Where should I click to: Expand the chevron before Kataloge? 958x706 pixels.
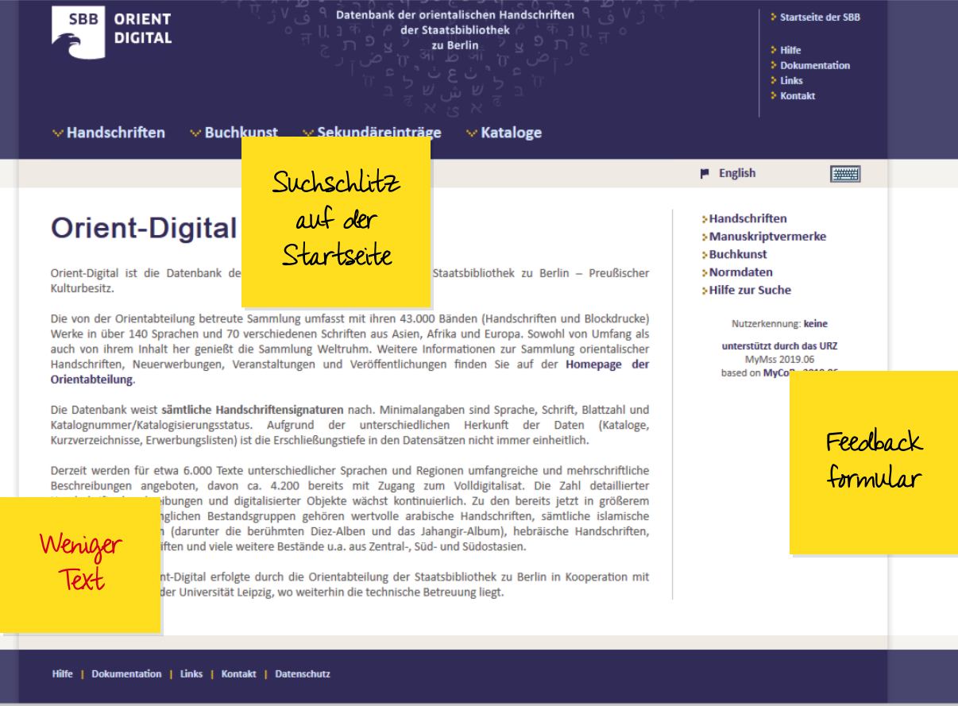[x=472, y=133]
